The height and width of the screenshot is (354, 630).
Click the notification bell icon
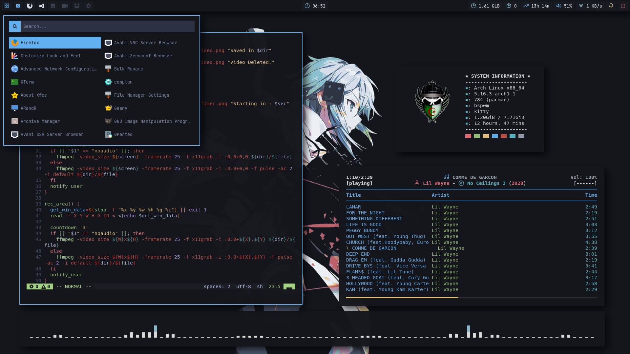click(x=611, y=6)
